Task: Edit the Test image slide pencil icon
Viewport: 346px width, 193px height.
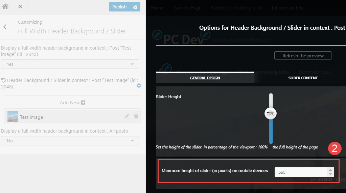Action: 127,116
